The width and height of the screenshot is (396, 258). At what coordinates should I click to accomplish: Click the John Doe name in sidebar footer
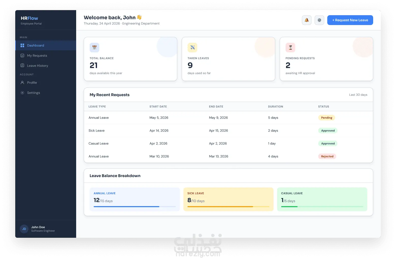tap(38, 227)
